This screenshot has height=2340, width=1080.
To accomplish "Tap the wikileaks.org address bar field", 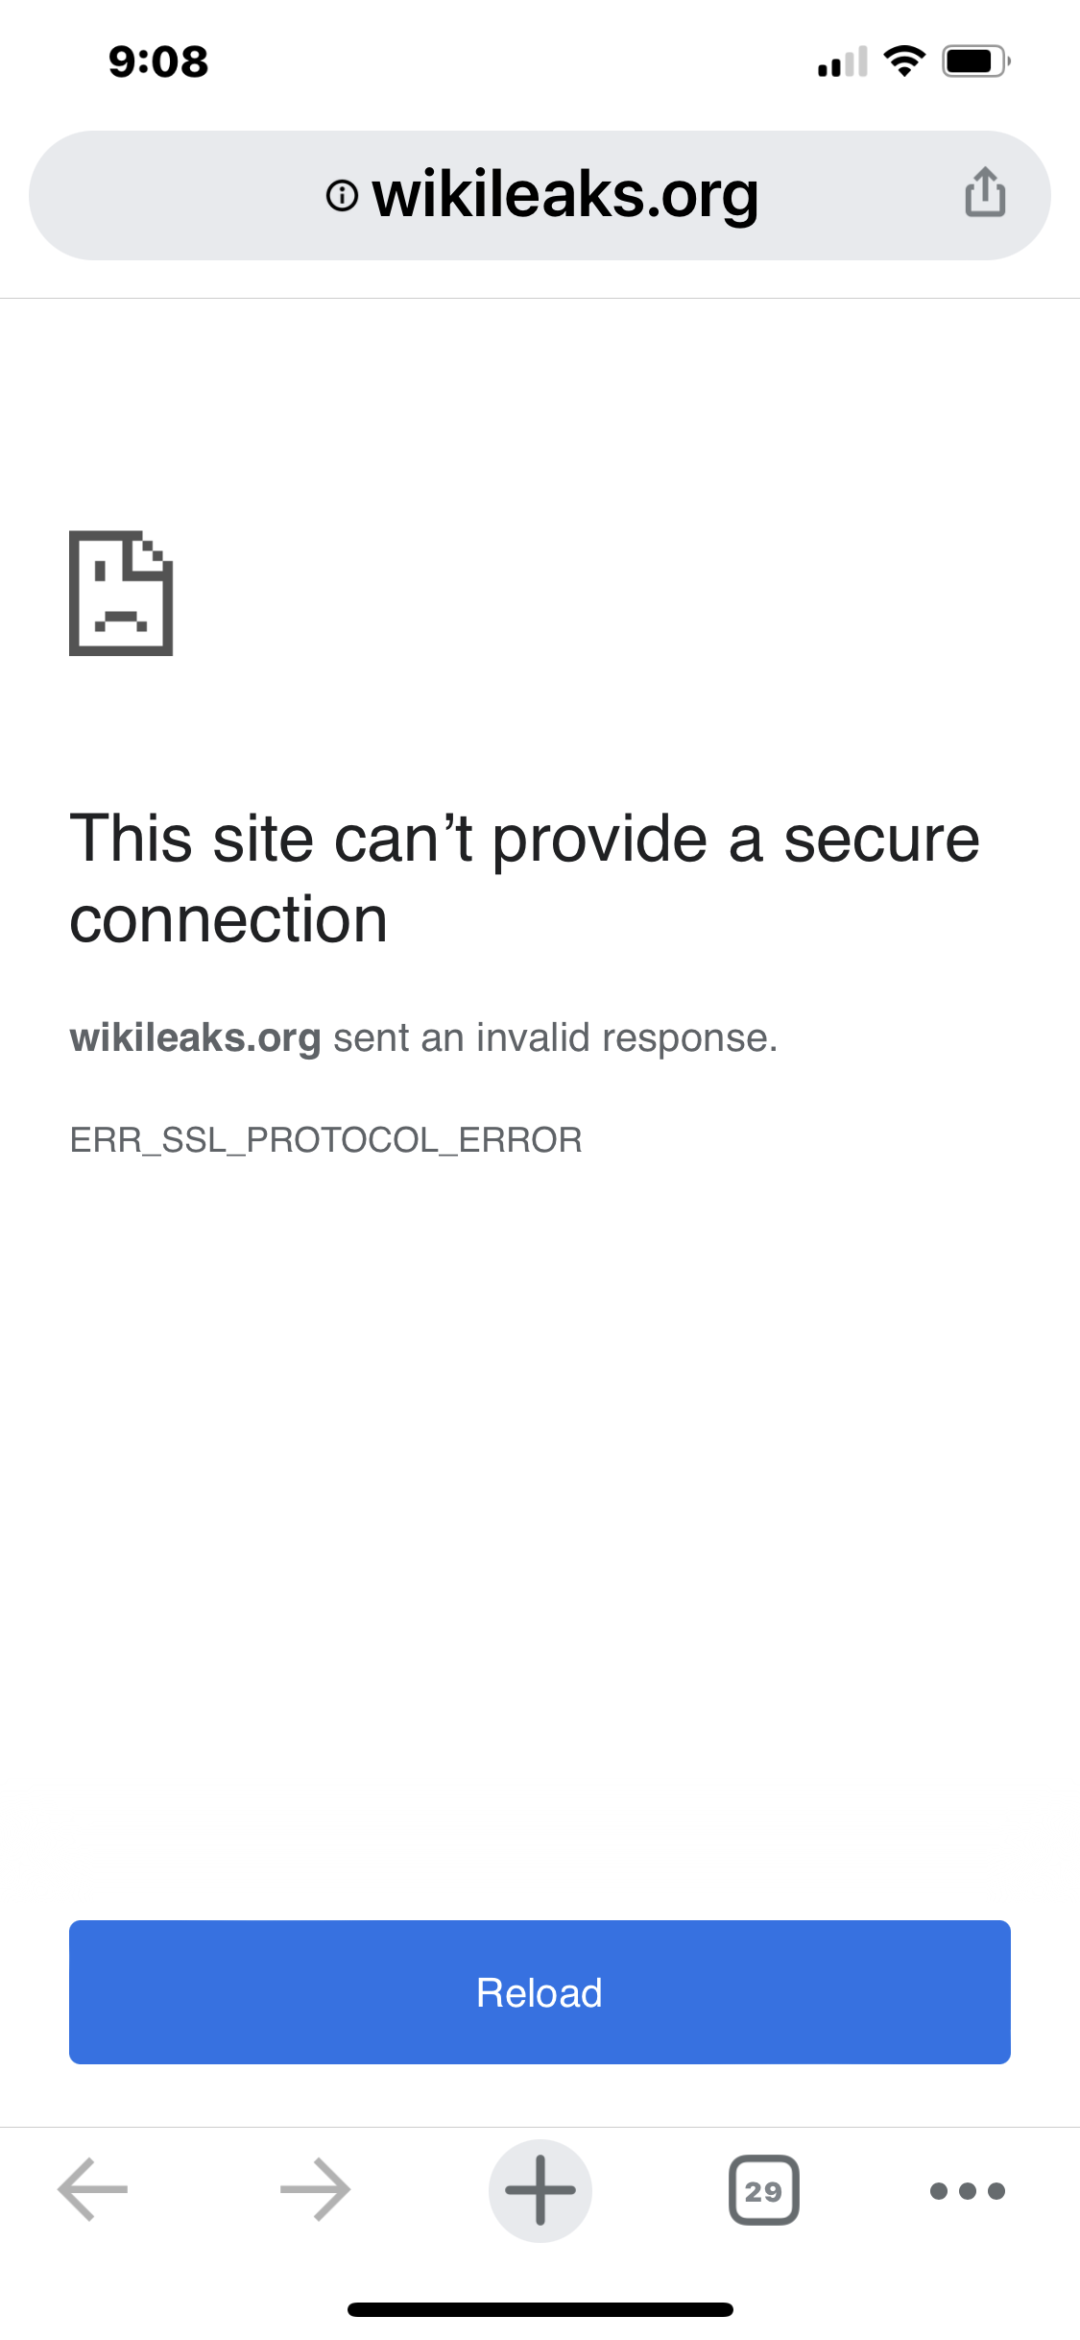I will (x=540, y=195).
